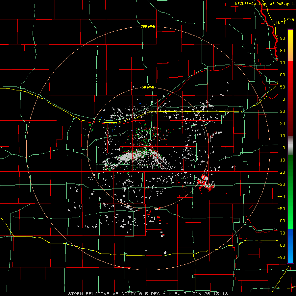Select the -50 scale label
296x296 pixels.
[281, 209]
